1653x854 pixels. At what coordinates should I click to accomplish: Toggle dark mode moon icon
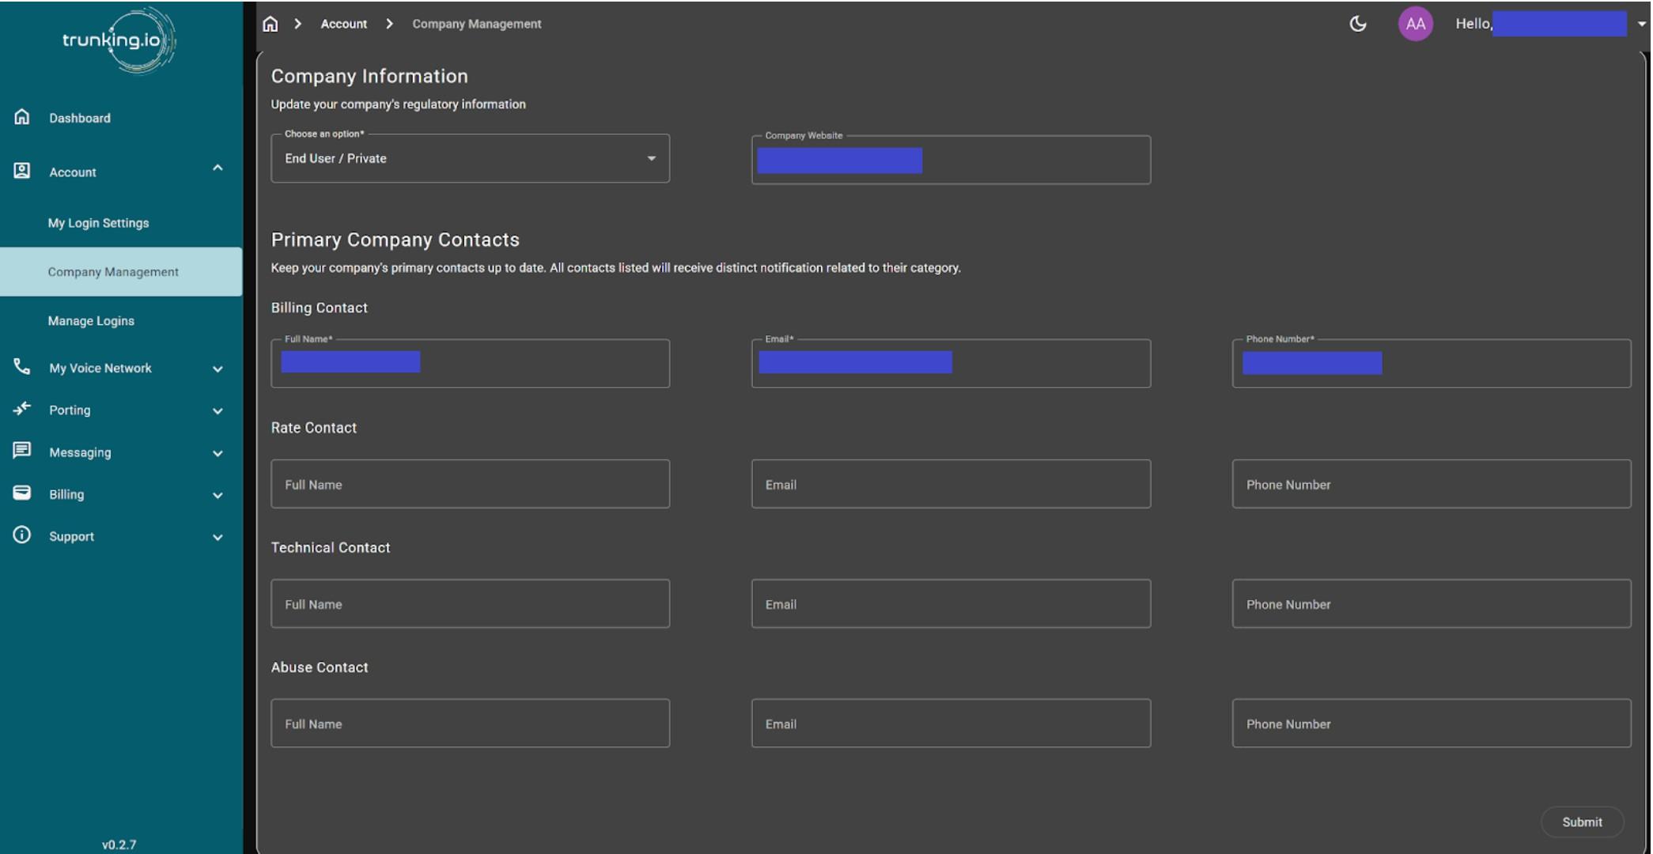1357,24
